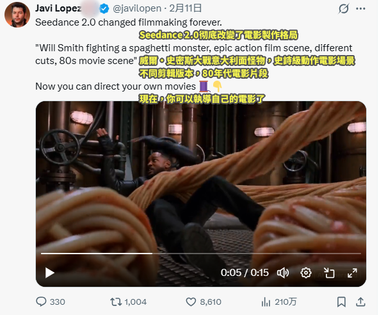Open Javi Lopez's profile avatar
This screenshot has height=315, width=379.
tap(17, 15)
